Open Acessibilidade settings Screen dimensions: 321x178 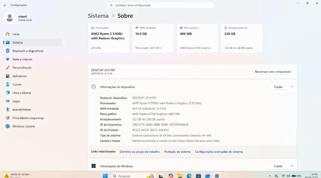33,110
